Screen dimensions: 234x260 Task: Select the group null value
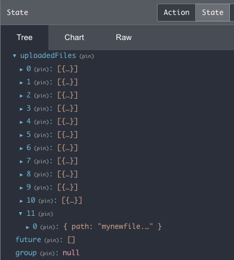click(x=71, y=253)
